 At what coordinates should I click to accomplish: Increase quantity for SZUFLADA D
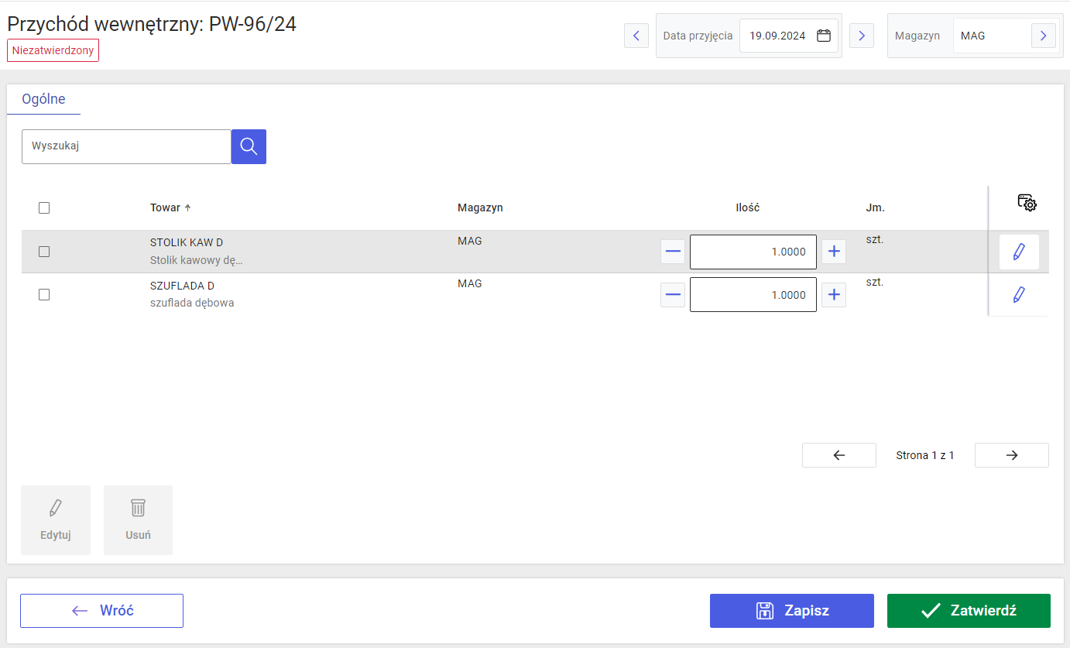coord(834,295)
